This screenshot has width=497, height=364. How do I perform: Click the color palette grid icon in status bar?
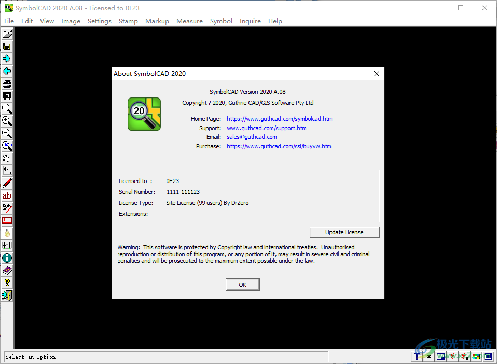click(x=476, y=357)
